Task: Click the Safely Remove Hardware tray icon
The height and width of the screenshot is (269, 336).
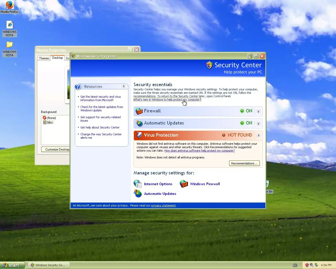Action: tap(316, 265)
